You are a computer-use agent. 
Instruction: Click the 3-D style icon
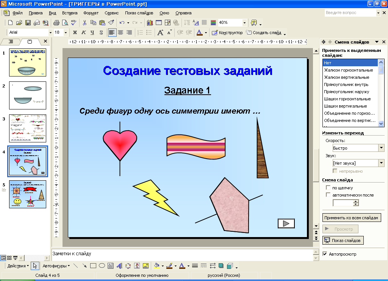230,266
